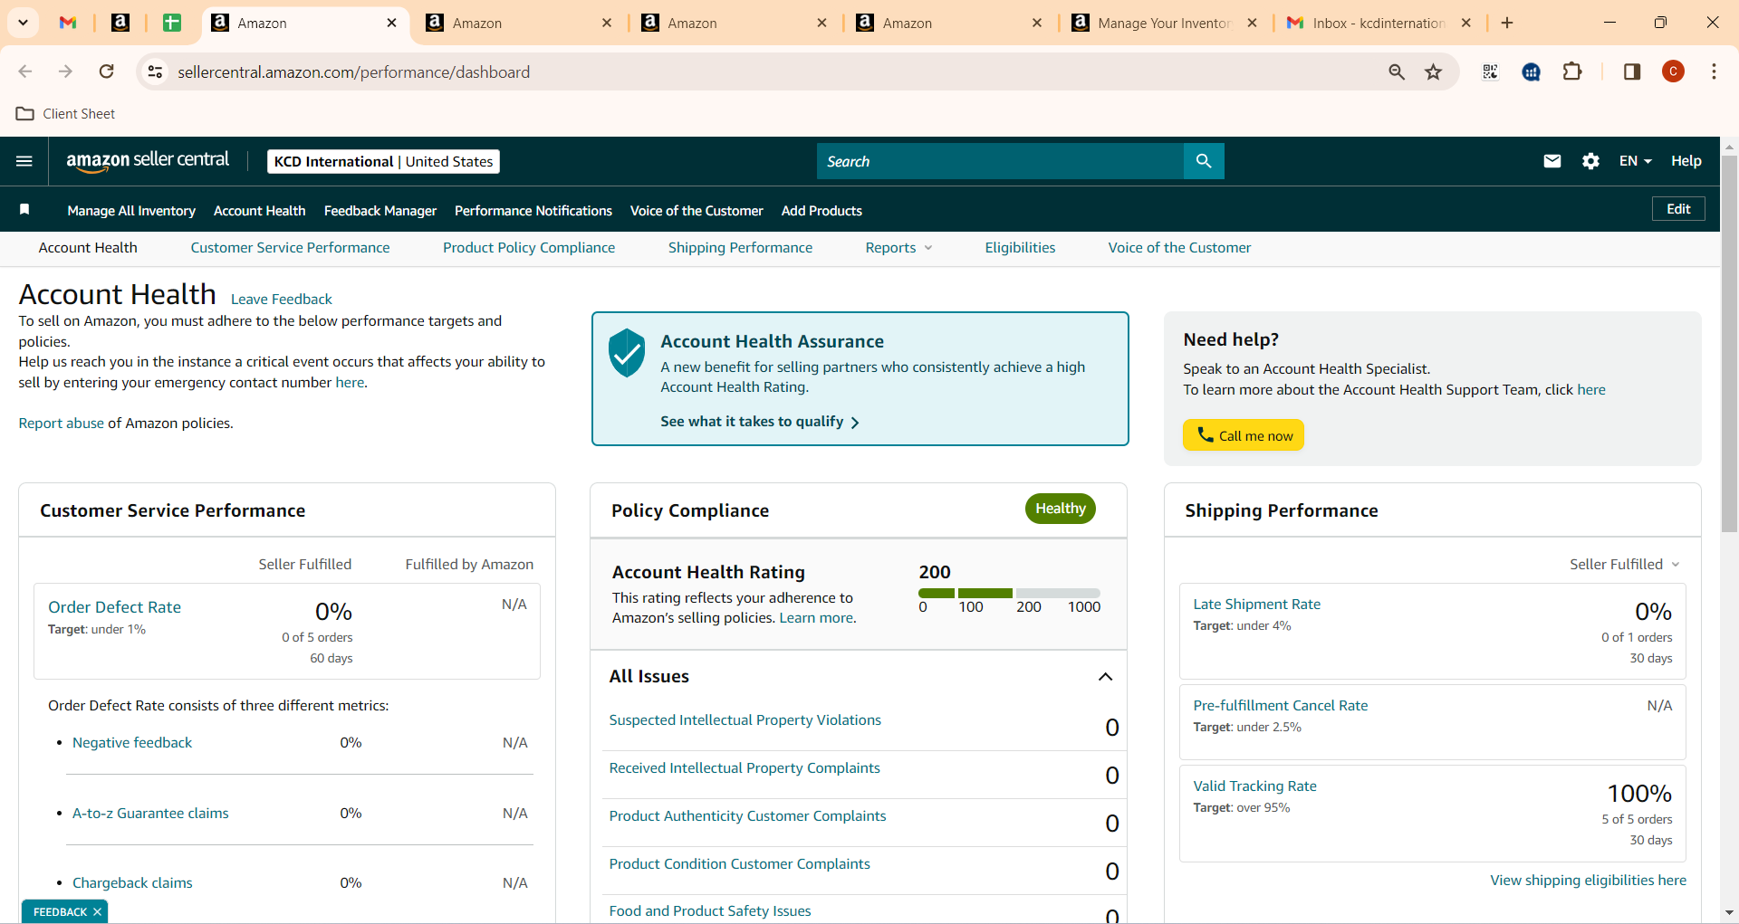Image resolution: width=1739 pixels, height=924 pixels.
Task: Click the page vertical scrollbar
Action: 1729,344
